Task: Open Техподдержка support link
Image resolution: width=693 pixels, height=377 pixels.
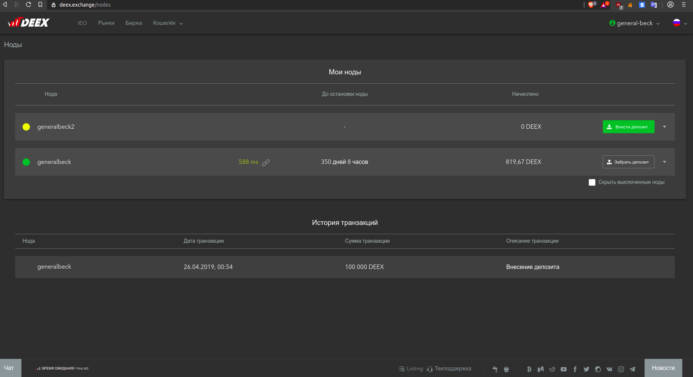Action: [449, 368]
